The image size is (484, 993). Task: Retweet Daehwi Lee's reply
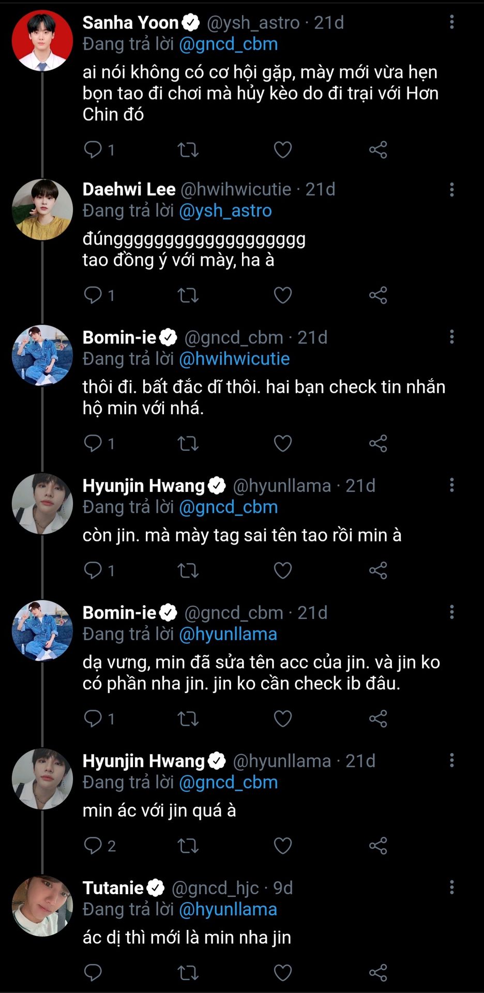tap(188, 295)
